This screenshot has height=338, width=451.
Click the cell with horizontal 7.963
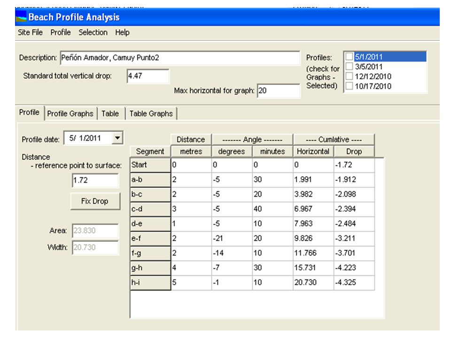pyautogui.click(x=313, y=224)
